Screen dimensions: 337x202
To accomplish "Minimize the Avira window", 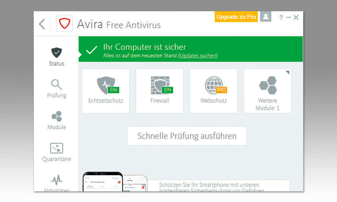I will click(x=288, y=17).
